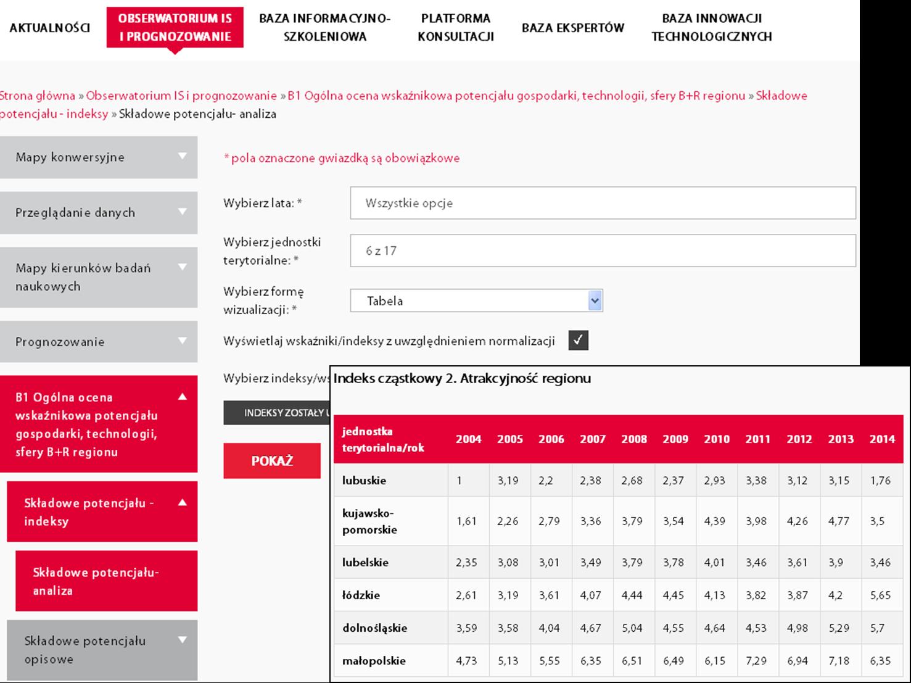Open the B1 Ogólna ocena wskaźnikowa breadcrumb
This screenshot has width=911, height=683.
click(x=516, y=96)
